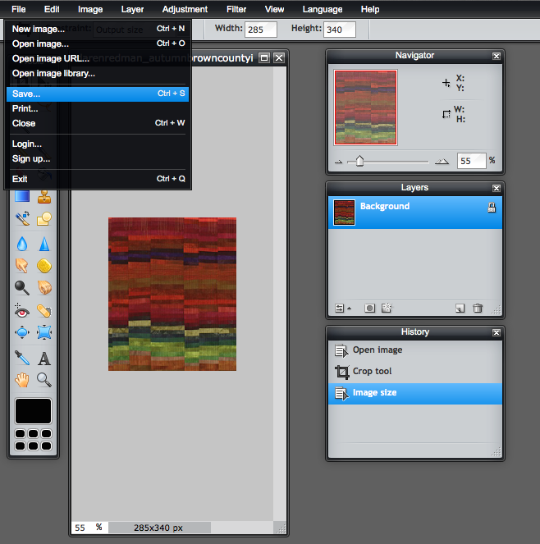Select the Bloat tool
Viewport: 540px width, 544px height.
tap(22, 332)
